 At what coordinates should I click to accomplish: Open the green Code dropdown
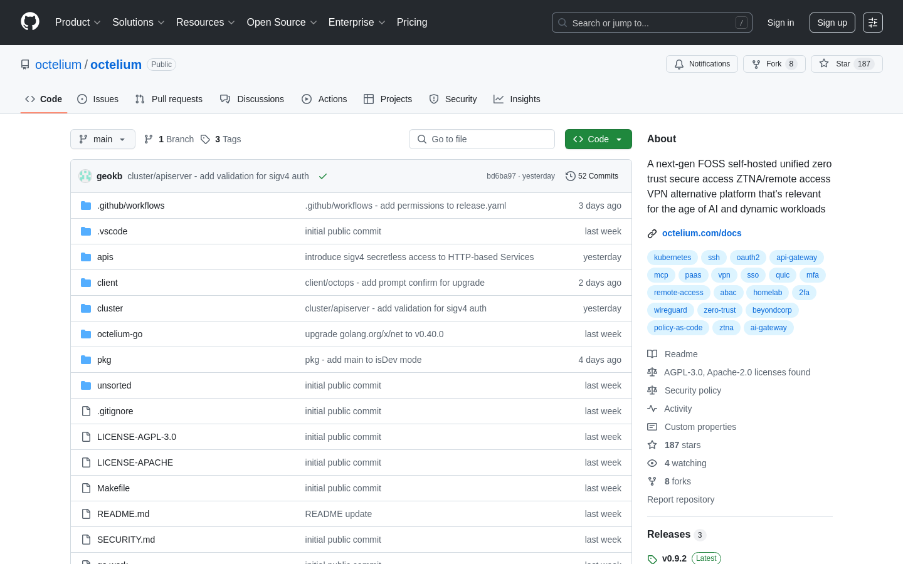point(598,139)
